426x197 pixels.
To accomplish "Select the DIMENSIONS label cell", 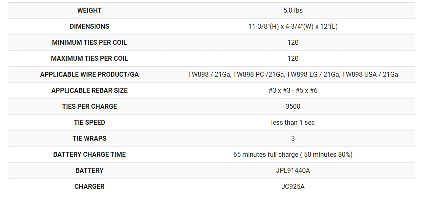I will pyautogui.click(x=89, y=26).
